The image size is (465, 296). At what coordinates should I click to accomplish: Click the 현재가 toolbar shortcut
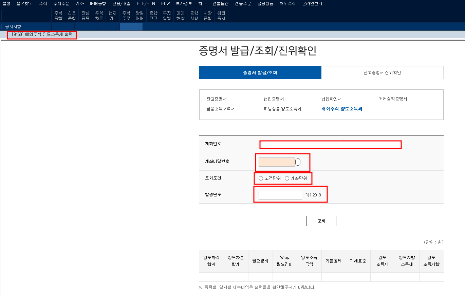tap(113, 16)
